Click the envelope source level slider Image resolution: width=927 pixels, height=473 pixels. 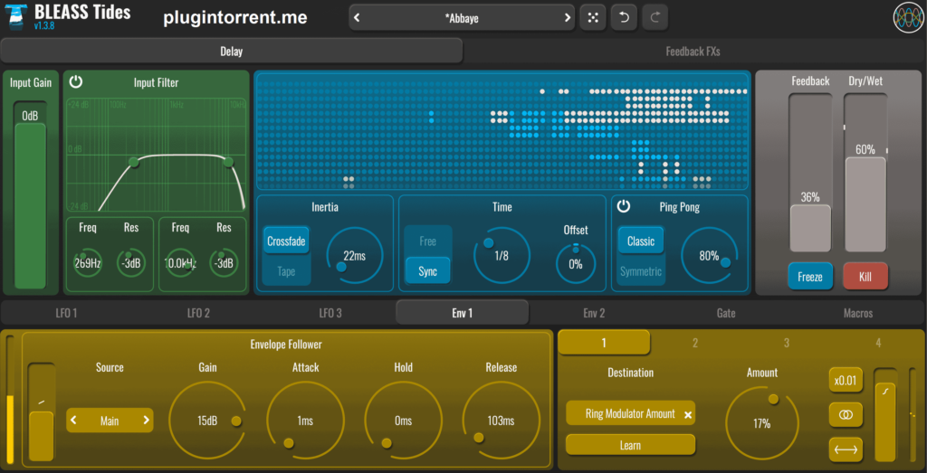42,412
